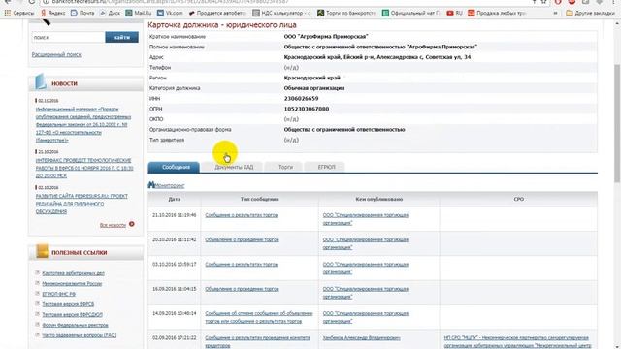Open the publisher link in 21.10.2016 row
Image resolution: width=621 pixels, height=349 pixels.
pyautogui.click(x=366, y=219)
